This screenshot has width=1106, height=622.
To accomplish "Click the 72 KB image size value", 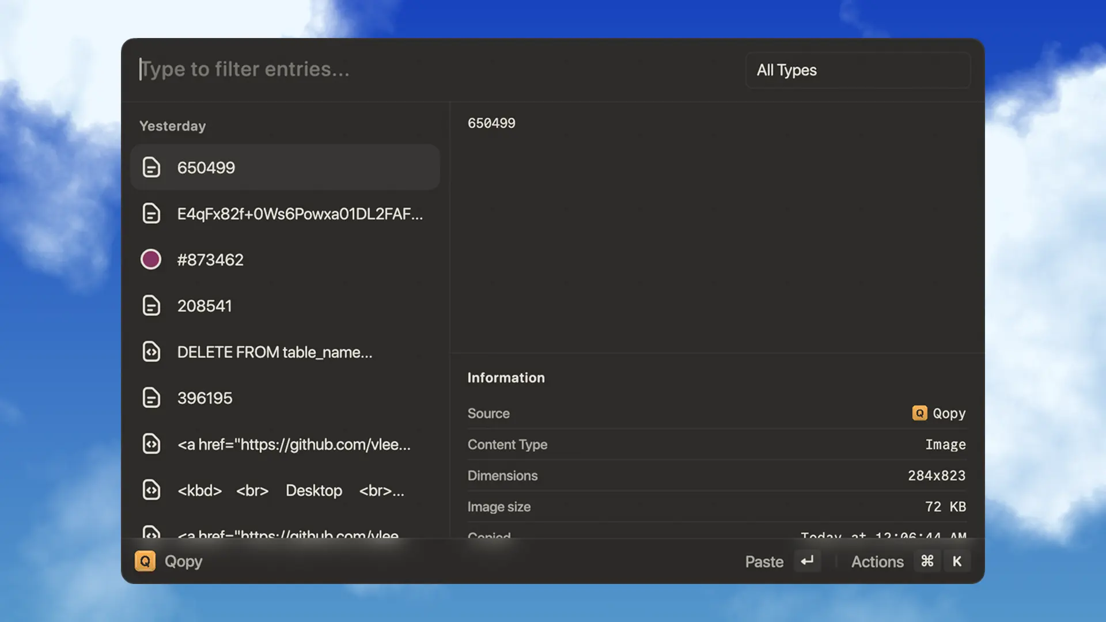I will (945, 507).
